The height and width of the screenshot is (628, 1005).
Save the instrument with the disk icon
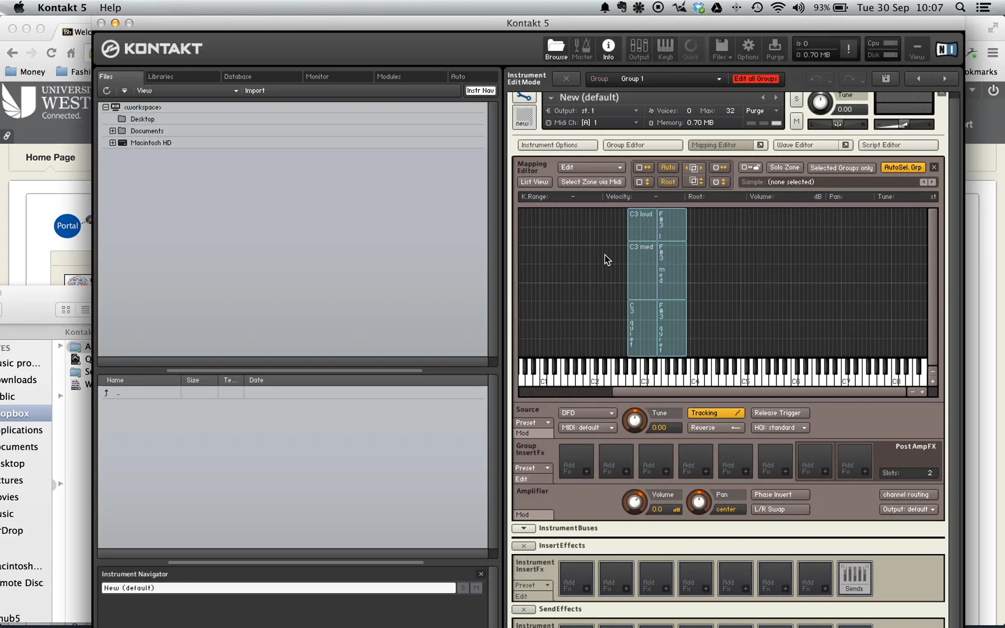click(885, 78)
